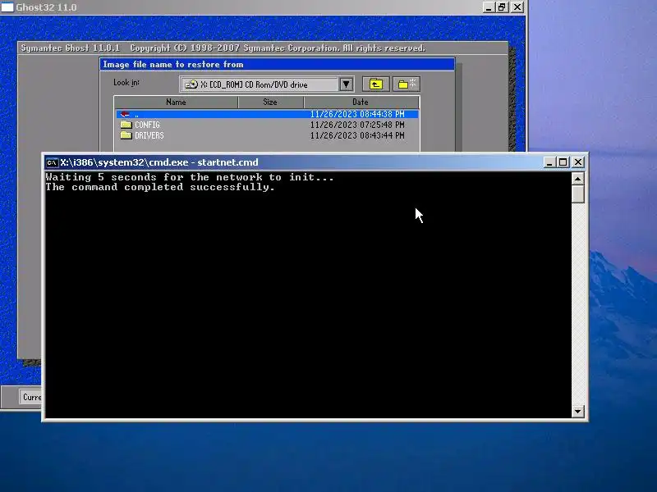Click the Ghost32 11.0 title bar text
The image size is (657, 492).
46,7
